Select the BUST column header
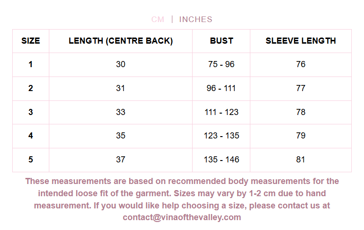364x230 pixels. point(222,41)
